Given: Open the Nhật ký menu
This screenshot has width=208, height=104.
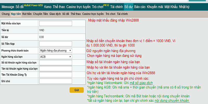Looking at the screenshot, I should click(x=184, y=7).
